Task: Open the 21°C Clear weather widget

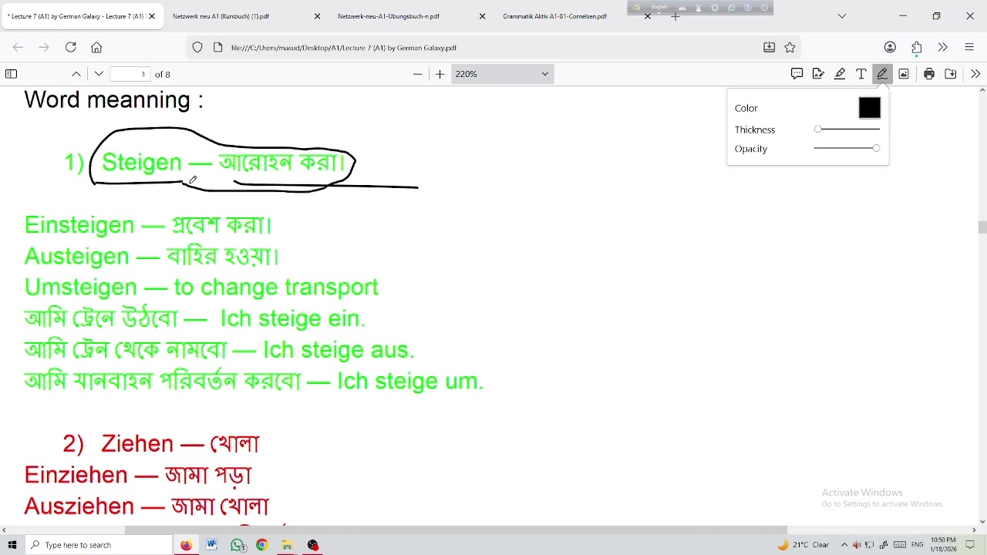Action: (x=803, y=545)
